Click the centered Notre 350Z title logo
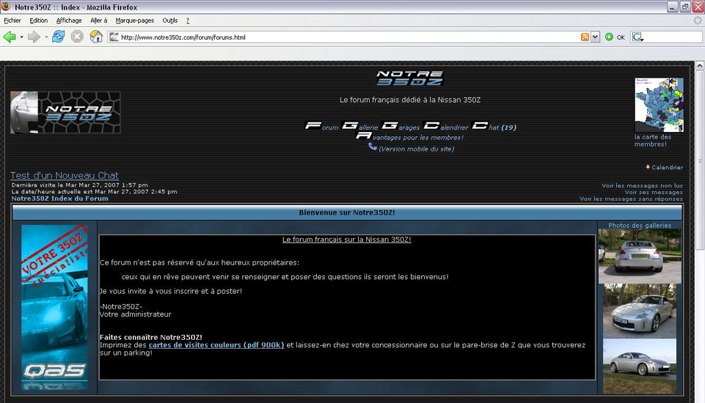 [x=410, y=78]
